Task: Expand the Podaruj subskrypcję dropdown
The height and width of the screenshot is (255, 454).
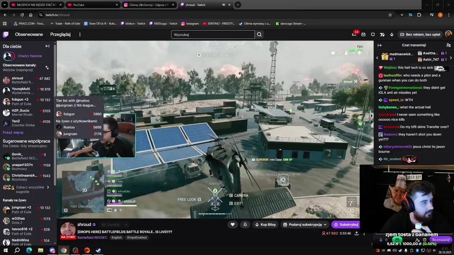Action: (x=305, y=225)
